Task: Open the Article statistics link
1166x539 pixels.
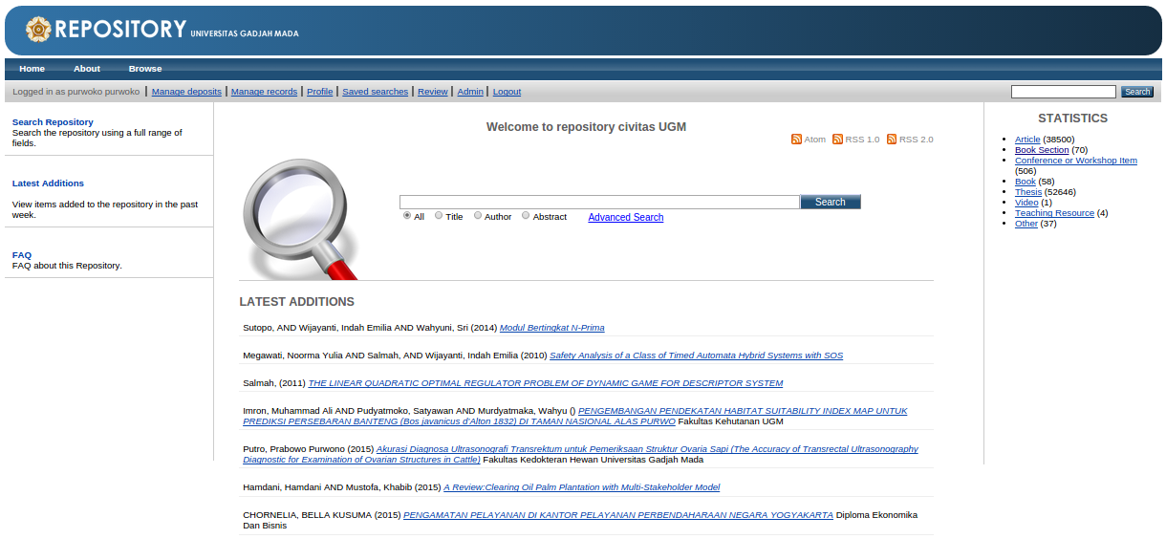Action: coord(1027,140)
